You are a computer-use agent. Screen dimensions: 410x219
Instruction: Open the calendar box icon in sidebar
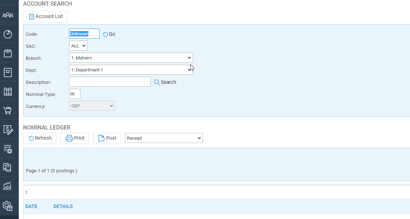pyautogui.click(x=8, y=53)
